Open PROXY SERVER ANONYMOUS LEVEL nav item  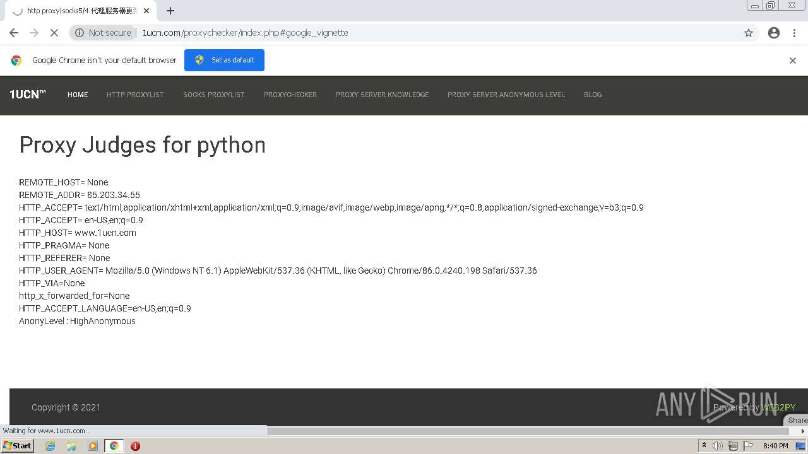coord(506,95)
